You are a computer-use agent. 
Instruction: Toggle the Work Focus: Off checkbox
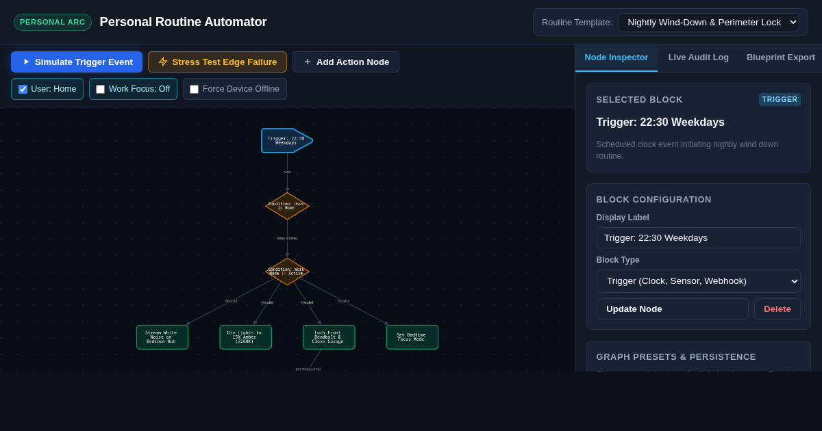click(x=100, y=89)
